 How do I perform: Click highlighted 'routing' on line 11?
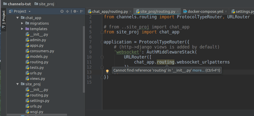[x=166, y=62]
